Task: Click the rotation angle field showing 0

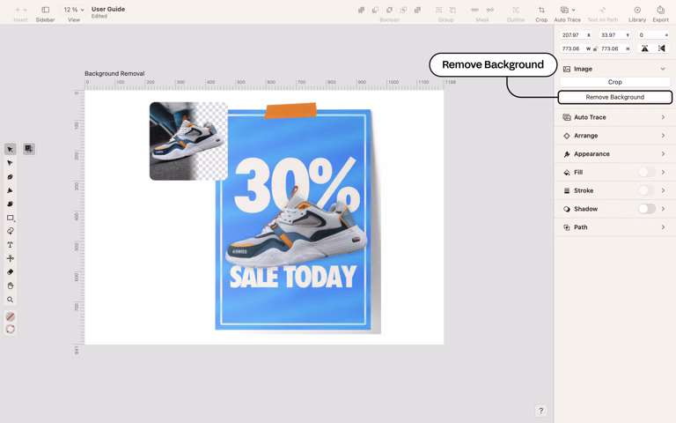Action: [654, 35]
